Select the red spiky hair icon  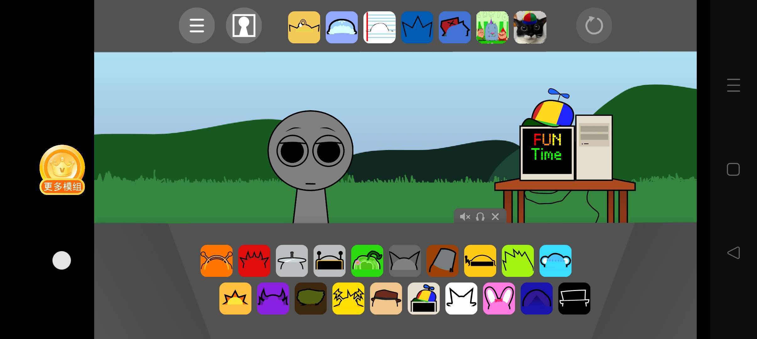(x=254, y=261)
